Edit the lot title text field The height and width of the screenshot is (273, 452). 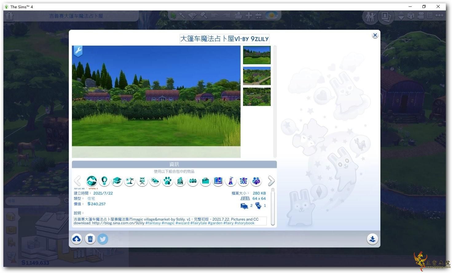pos(225,39)
